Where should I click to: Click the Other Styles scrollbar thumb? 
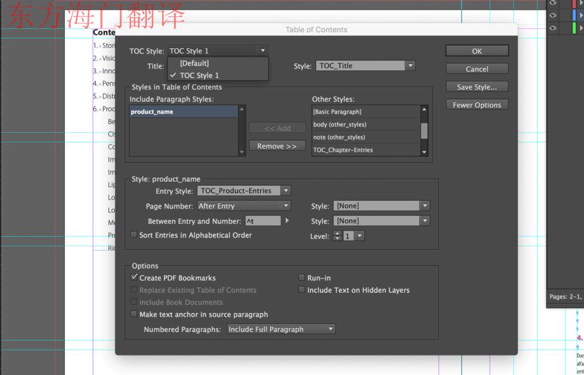(x=424, y=131)
